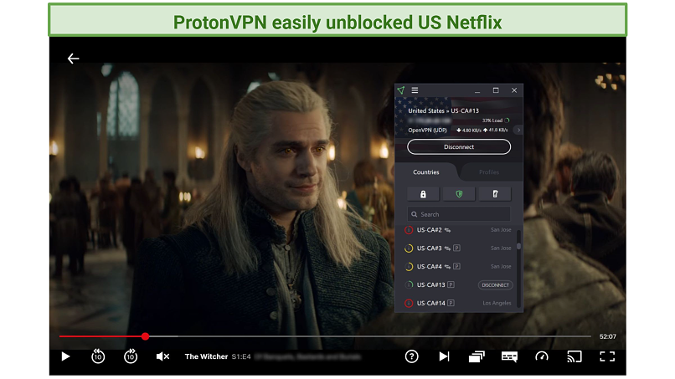This screenshot has height=379, width=675.
Task: Click the US-CA#2 load indicator circle
Action: click(409, 230)
